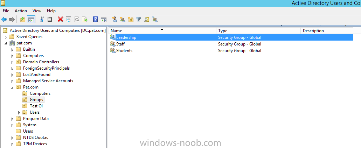This screenshot has width=361, height=148.
Task: Click the create new user icon
Action: [114, 20]
